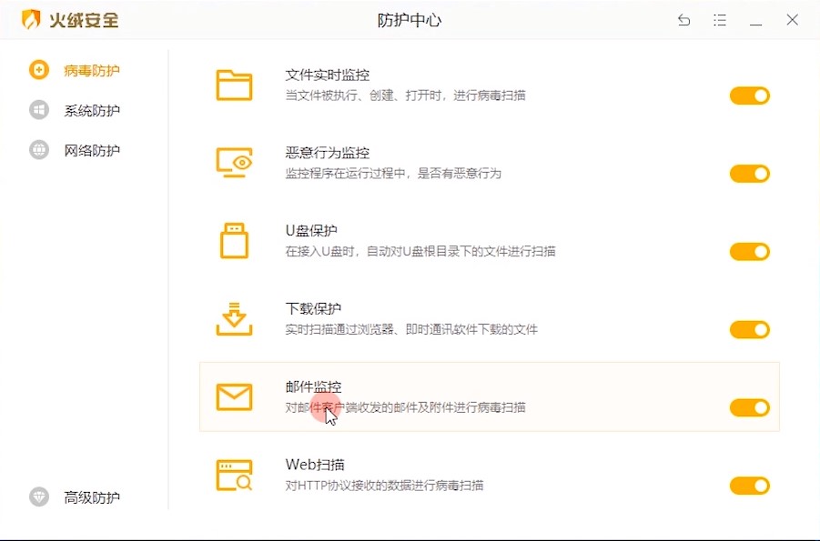820x541 pixels.
Task: Click the browser search icon for Web扫描
Action: pyautogui.click(x=234, y=476)
